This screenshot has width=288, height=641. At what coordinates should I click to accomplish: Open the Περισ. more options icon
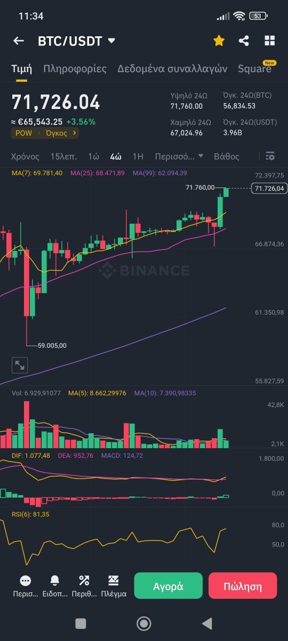[x=25, y=581]
